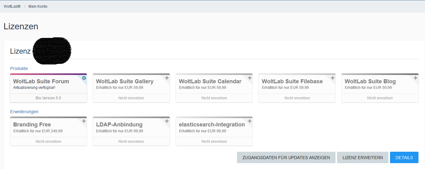This screenshot has height=169, width=425.
Task: Click the plus icon on WoltLab Suite Calendar
Action: (250, 78)
